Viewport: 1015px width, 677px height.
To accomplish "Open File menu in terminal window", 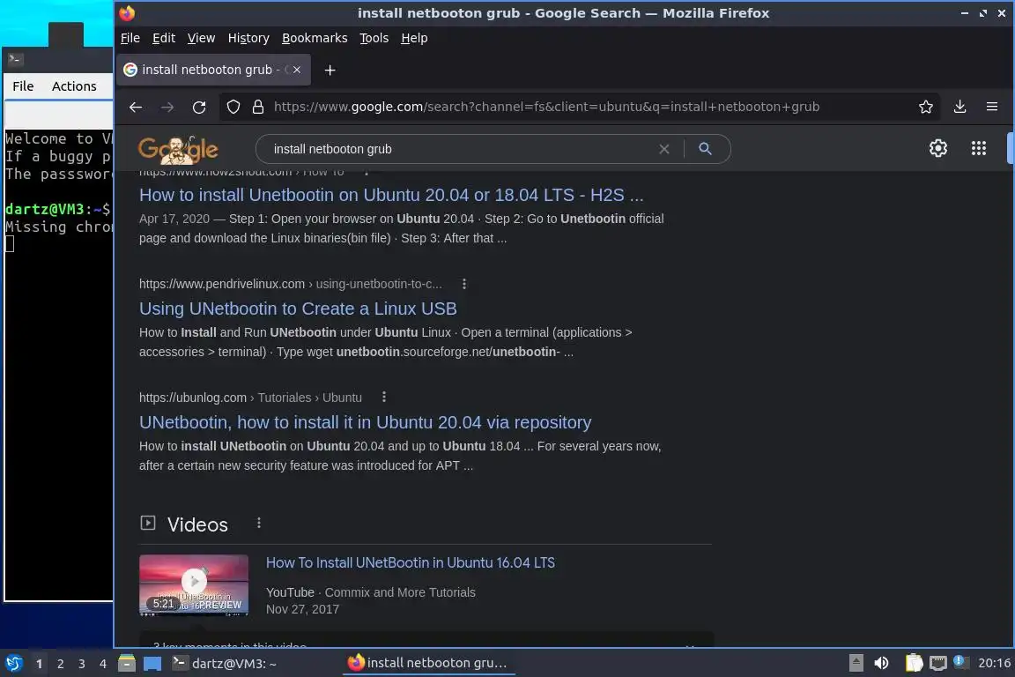I will point(23,86).
